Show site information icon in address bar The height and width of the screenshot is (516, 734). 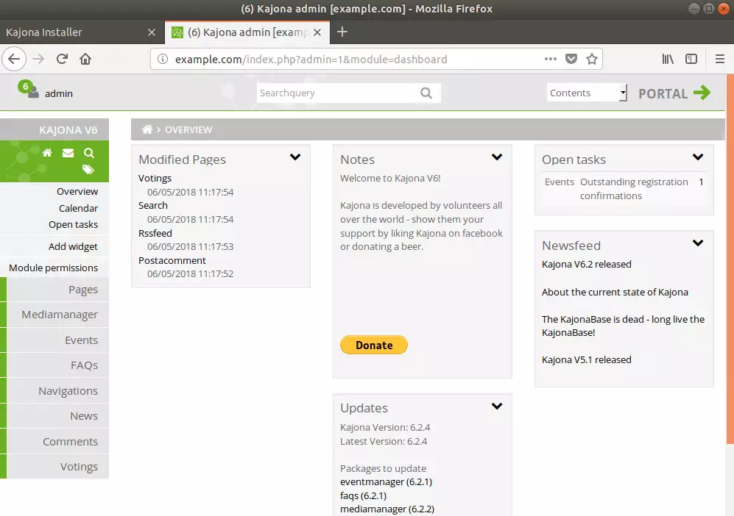pyautogui.click(x=163, y=59)
